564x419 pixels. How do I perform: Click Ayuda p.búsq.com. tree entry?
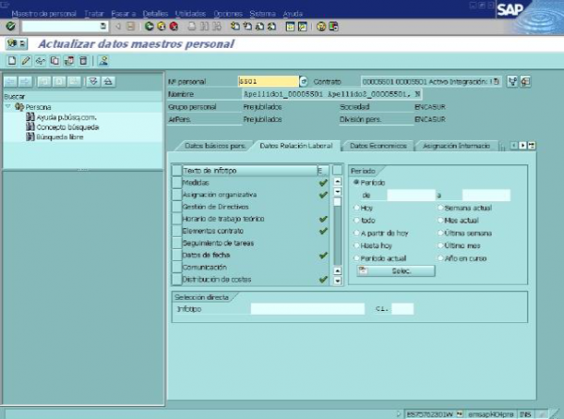click(x=66, y=117)
